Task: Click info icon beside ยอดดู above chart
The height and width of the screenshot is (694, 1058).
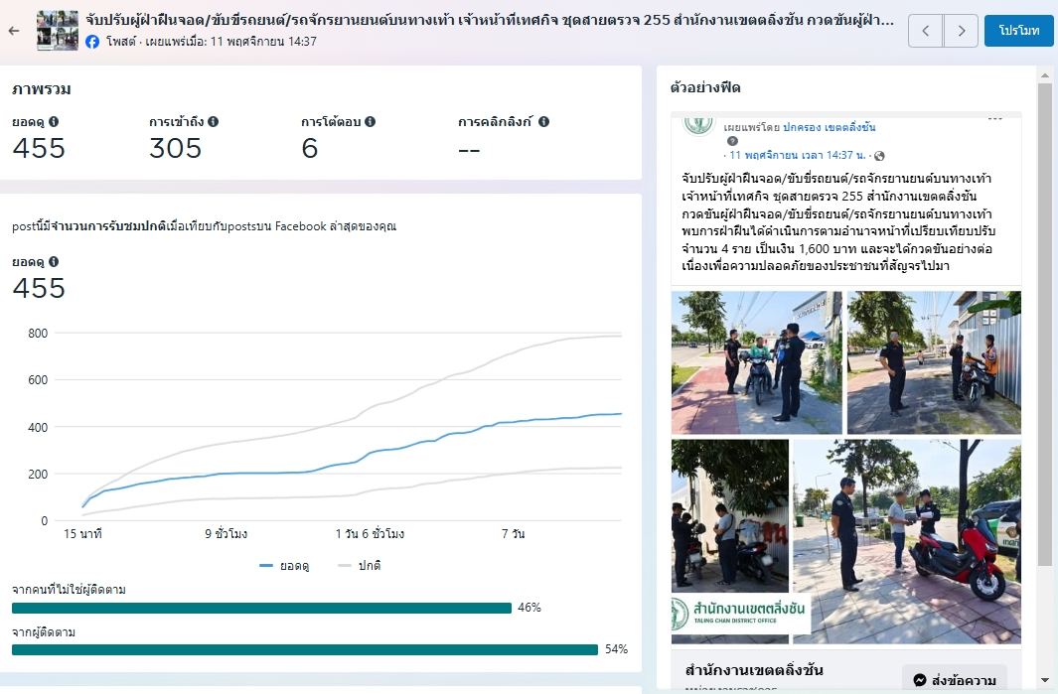Action: pyautogui.click(x=54, y=262)
